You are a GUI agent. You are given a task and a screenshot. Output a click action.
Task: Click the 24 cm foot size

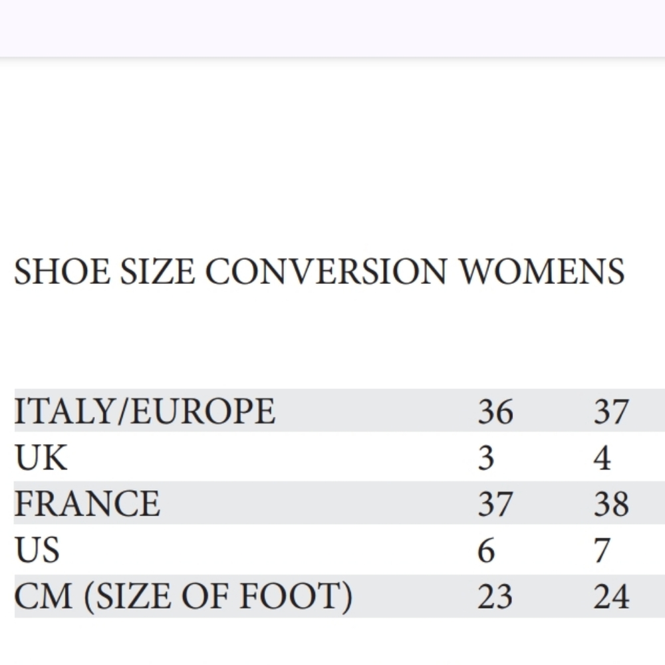pyautogui.click(x=611, y=597)
